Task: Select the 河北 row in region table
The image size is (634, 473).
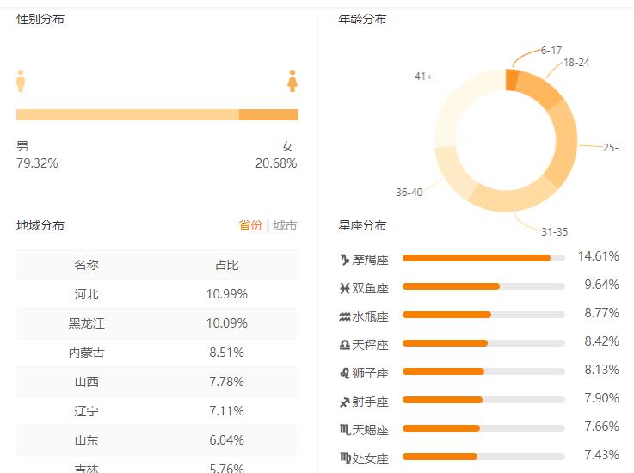Action: [x=157, y=294]
